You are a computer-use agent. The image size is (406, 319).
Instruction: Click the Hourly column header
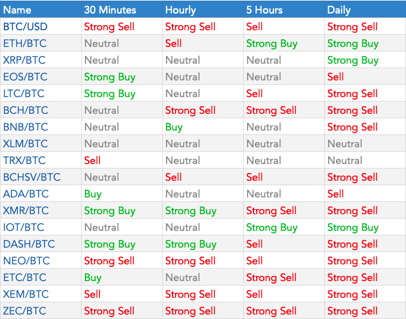(x=180, y=10)
